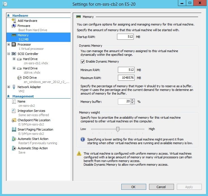This screenshot has width=208, height=196.
Task: Click the Minimum RAM input field
Action: pyautogui.click(x=126, y=70)
